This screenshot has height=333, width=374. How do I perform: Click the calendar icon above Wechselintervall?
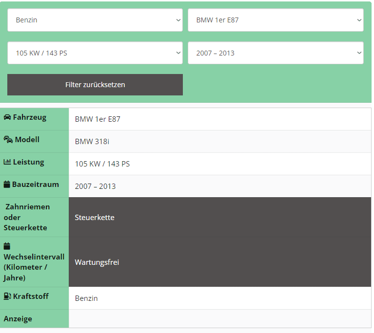click(7, 246)
